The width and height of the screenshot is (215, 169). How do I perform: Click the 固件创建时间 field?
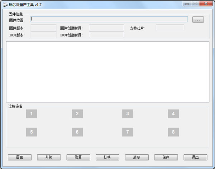(106, 28)
